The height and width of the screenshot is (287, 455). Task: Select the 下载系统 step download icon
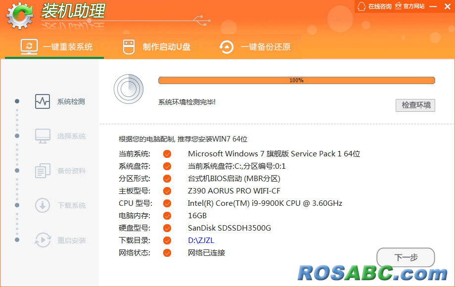click(x=43, y=205)
